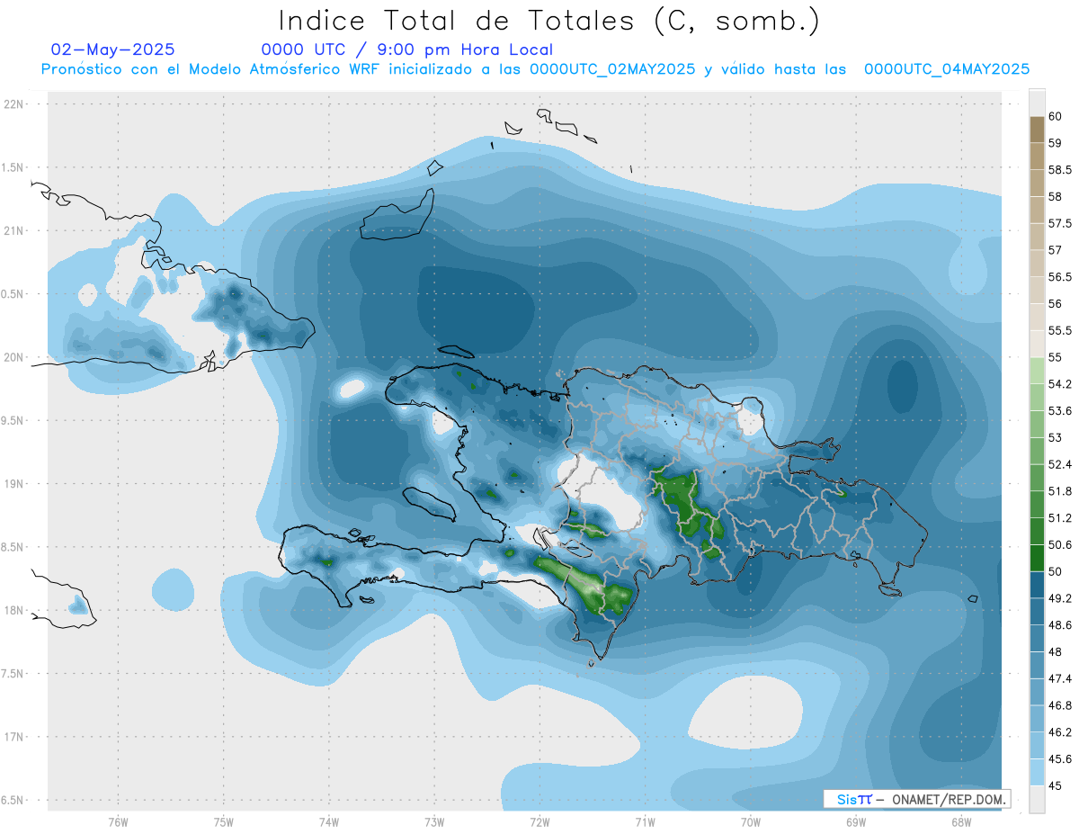Click legend value '45.6'

[1060, 759]
